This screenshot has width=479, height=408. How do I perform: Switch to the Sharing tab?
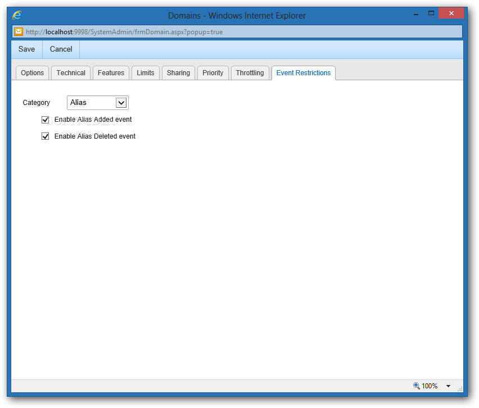(178, 73)
